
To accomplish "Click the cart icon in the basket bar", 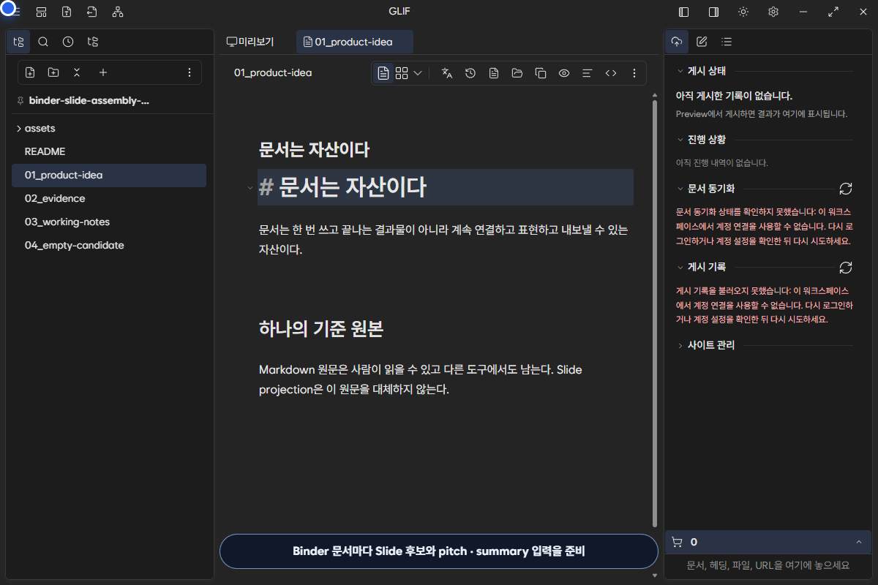I will pyautogui.click(x=677, y=542).
